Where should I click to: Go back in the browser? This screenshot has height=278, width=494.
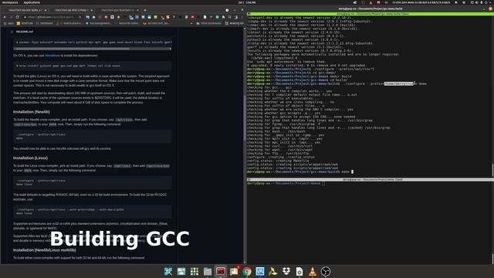[x=5, y=17]
